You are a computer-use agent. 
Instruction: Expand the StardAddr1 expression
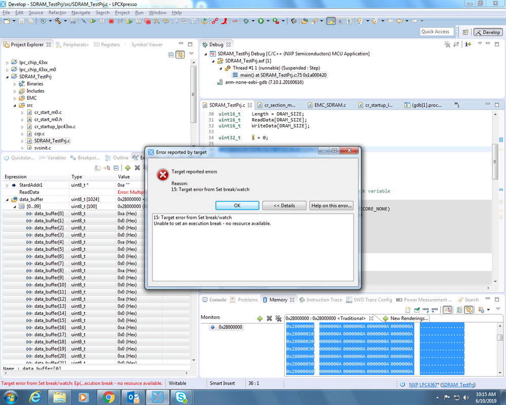(7, 186)
